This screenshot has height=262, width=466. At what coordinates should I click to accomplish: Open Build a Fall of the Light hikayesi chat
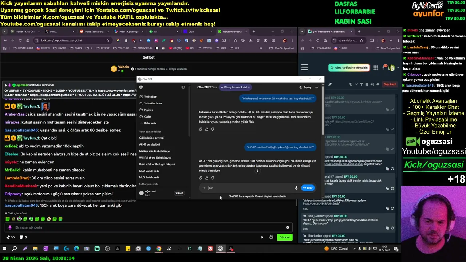click(157, 164)
